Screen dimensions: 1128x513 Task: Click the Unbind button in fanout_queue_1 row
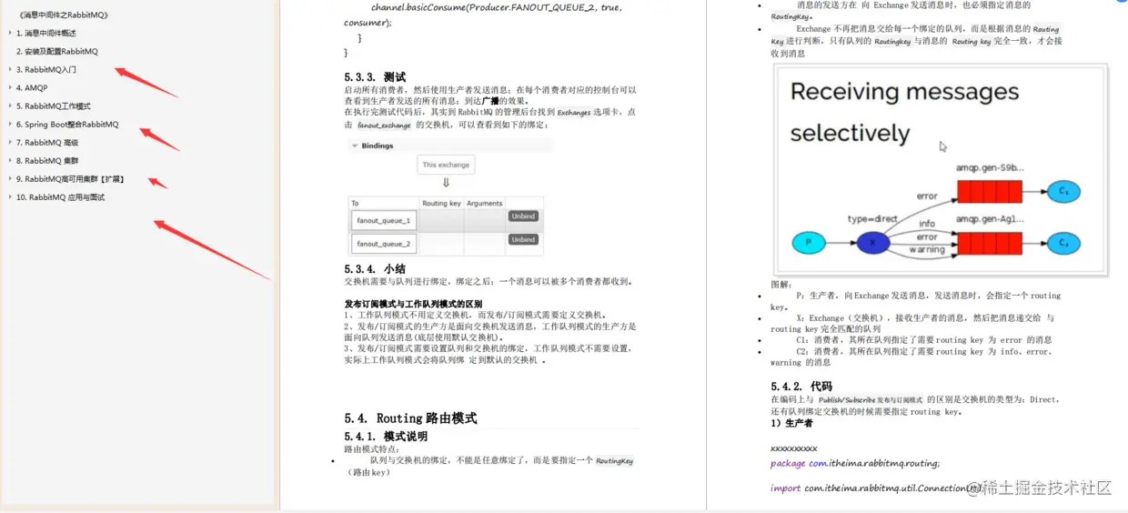pyautogui.click(x=523, y=216)
